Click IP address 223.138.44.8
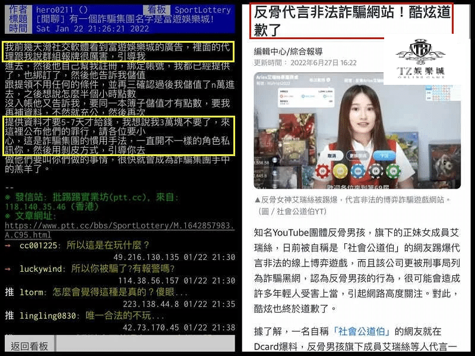 coord(151,304)
